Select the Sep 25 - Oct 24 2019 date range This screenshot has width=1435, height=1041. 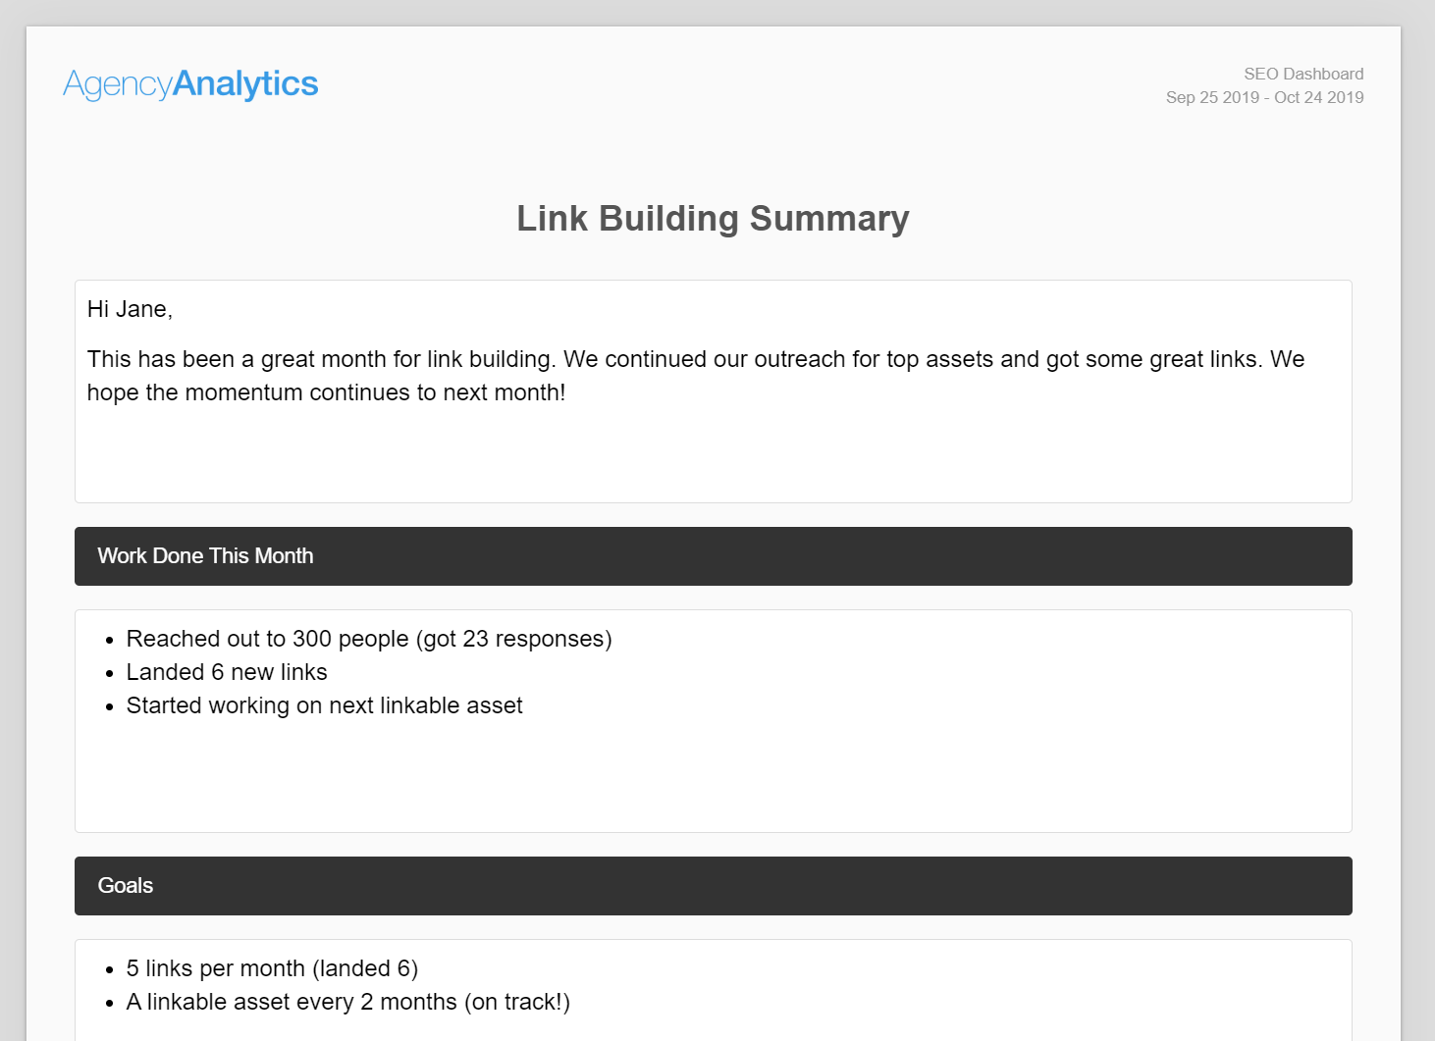1264,97
